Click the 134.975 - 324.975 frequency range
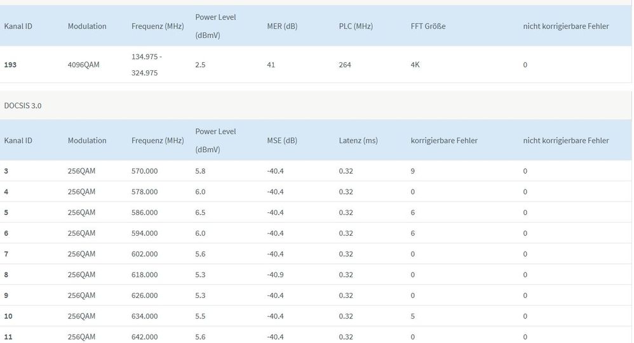 pos(147,65)
